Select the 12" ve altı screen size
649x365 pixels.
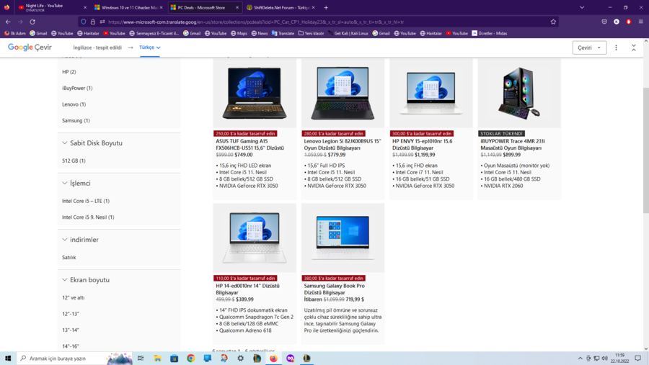coord(74,297)
